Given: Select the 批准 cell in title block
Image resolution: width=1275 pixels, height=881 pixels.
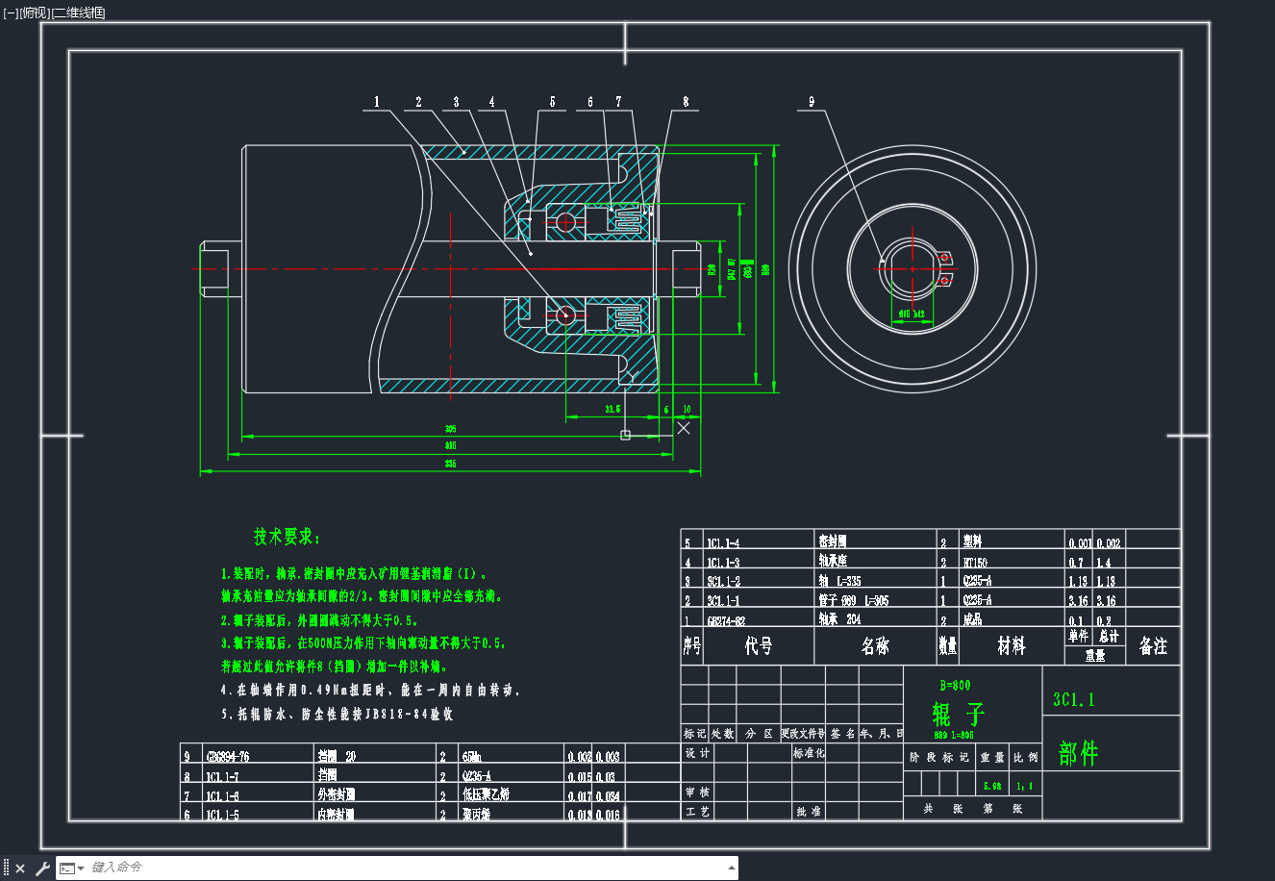Looking at the screenshot, I should (x=808, y=811).
